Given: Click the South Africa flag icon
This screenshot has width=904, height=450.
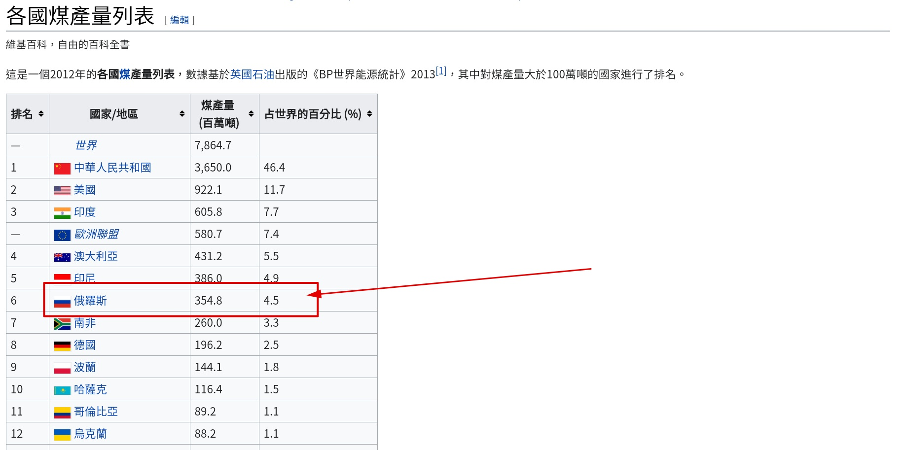Looking at the screenshot, I should pyautogui.click(x=62, y=324).
